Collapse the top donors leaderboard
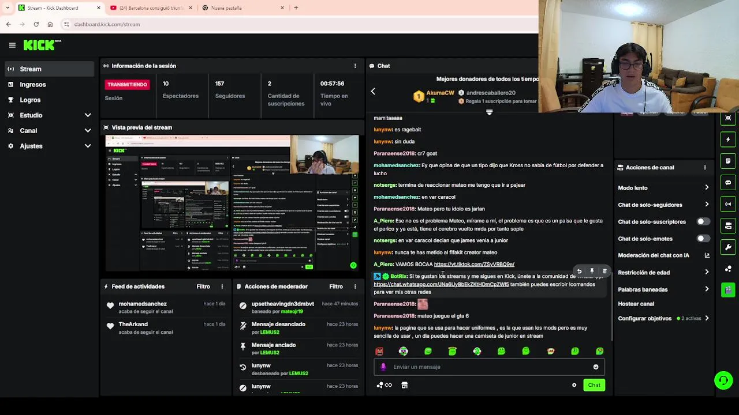 489,112
